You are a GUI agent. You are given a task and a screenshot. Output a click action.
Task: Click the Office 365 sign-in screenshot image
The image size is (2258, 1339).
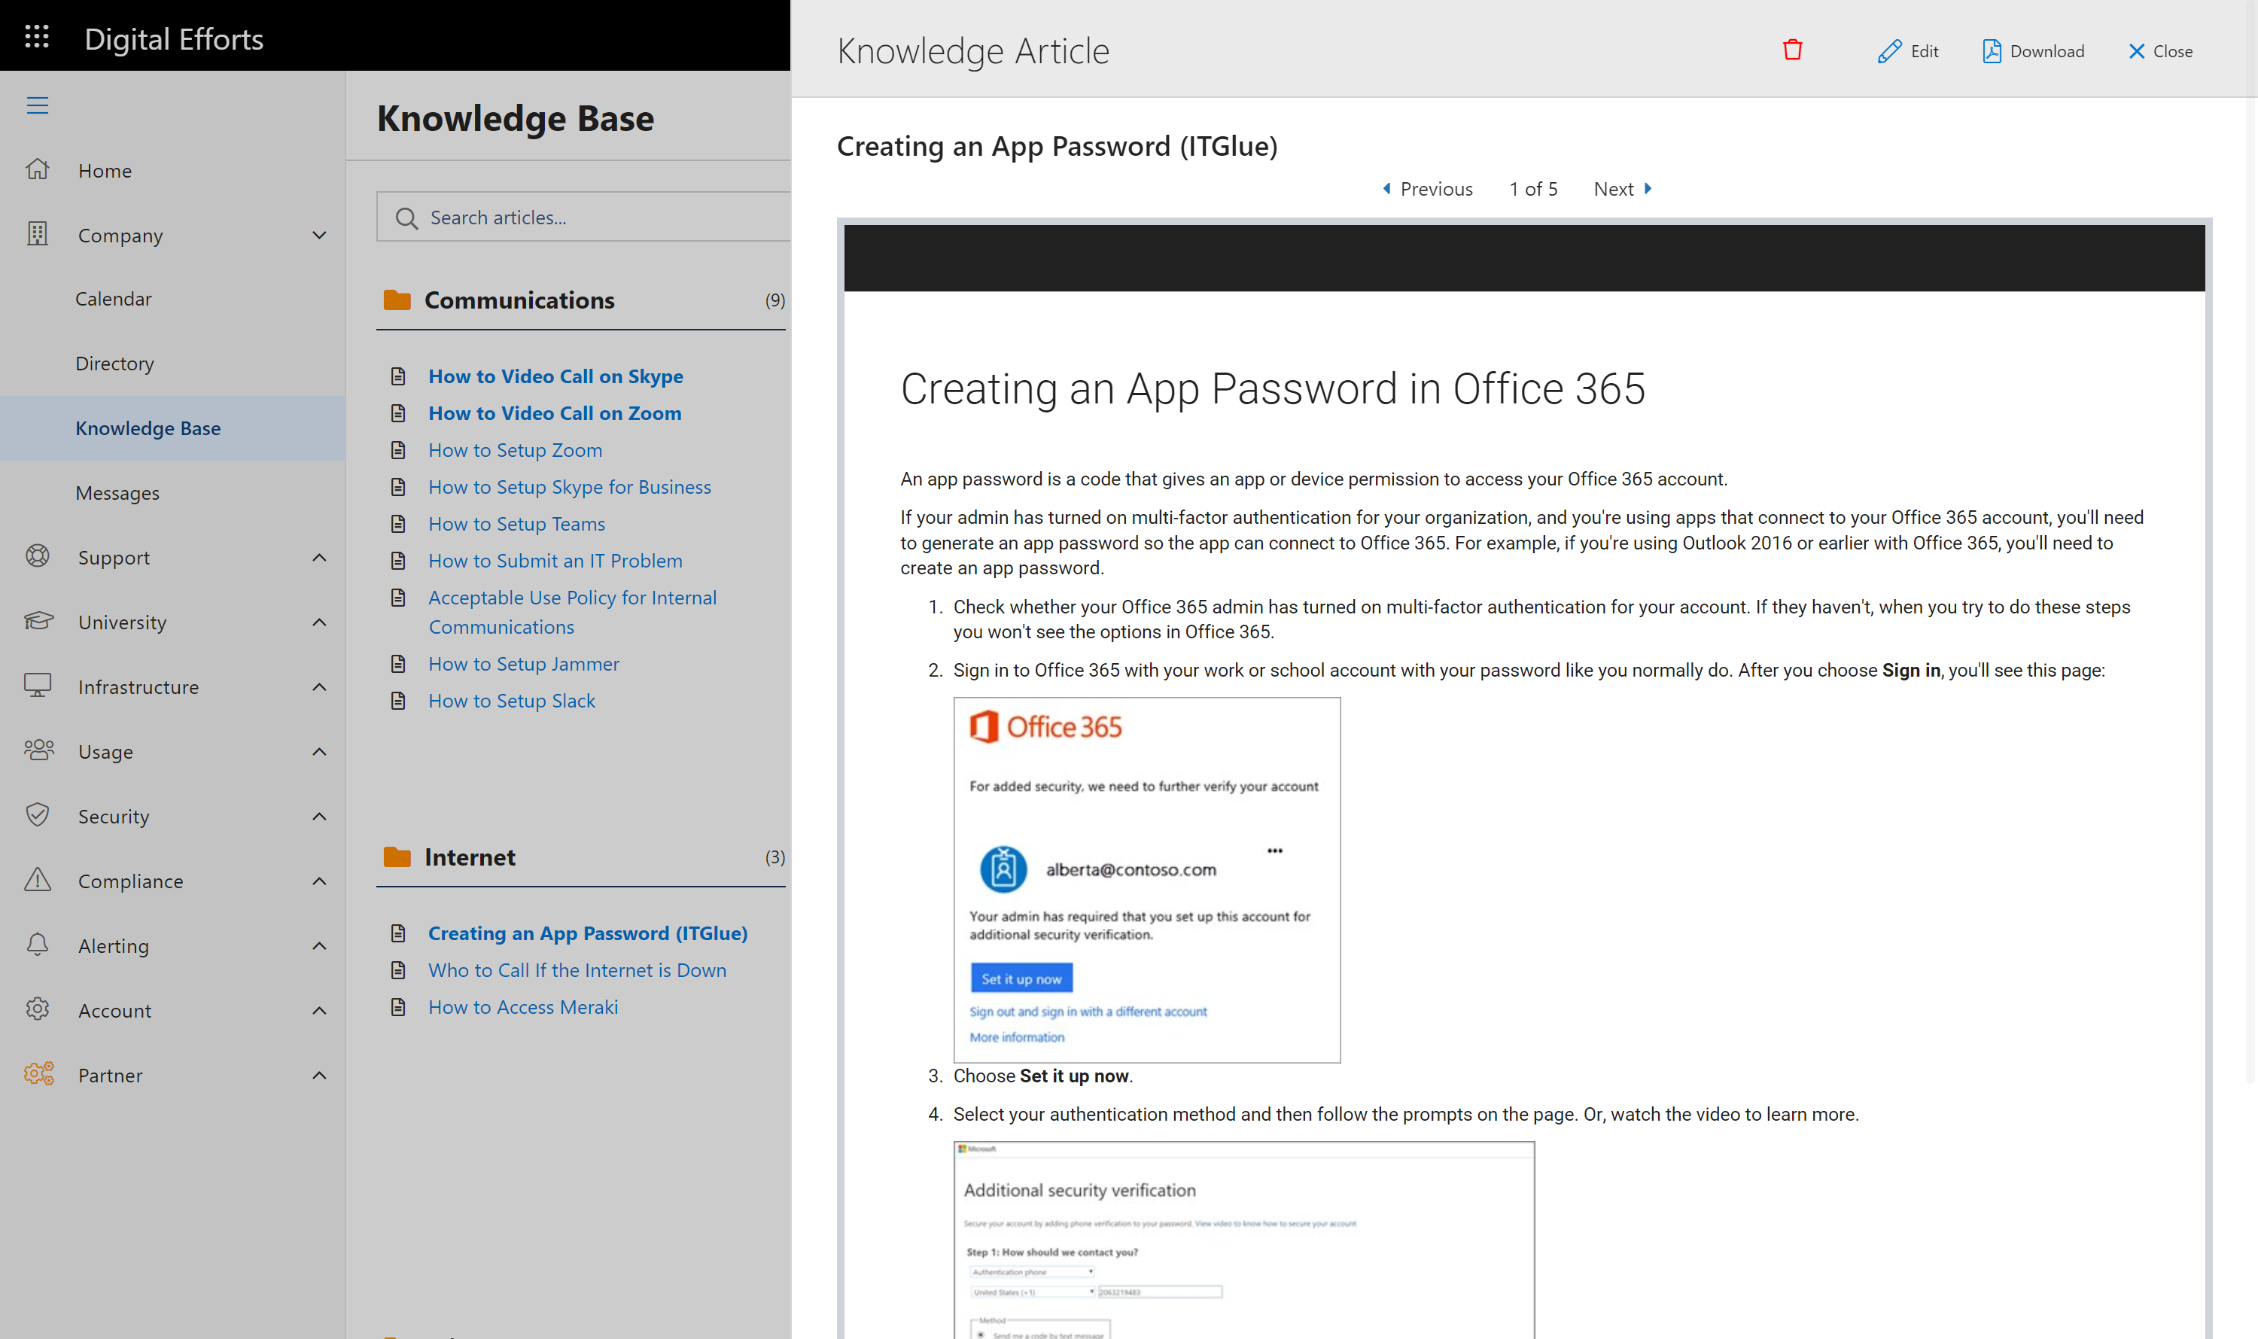(1146, 880)
